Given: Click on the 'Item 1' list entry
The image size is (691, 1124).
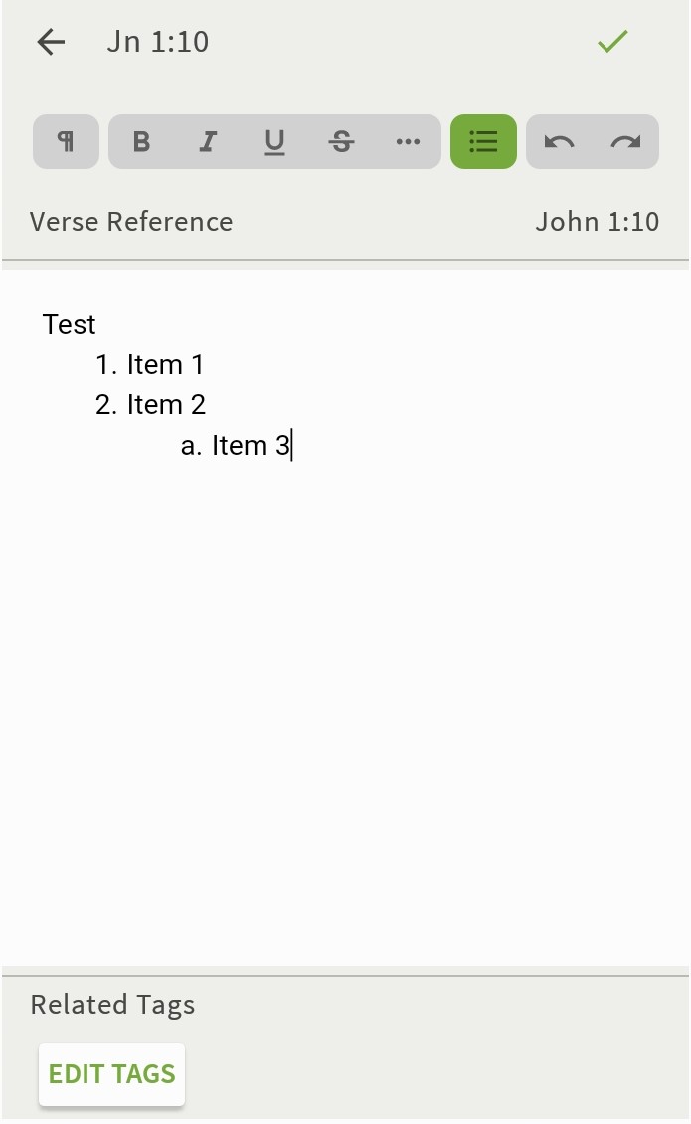Looking at the screenshot, I should 165,365.
